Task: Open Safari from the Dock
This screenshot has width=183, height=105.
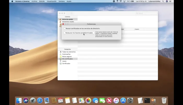Action: coord(40,100)
